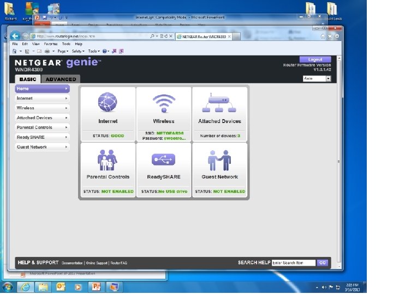Open the Guest Network tile

(219, 170)
